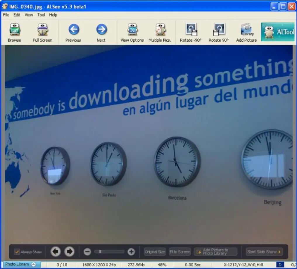Click the ALTools banner
The height and width of the screenshot is (269, 297).
pyautogui.click(x=278, y=32)
